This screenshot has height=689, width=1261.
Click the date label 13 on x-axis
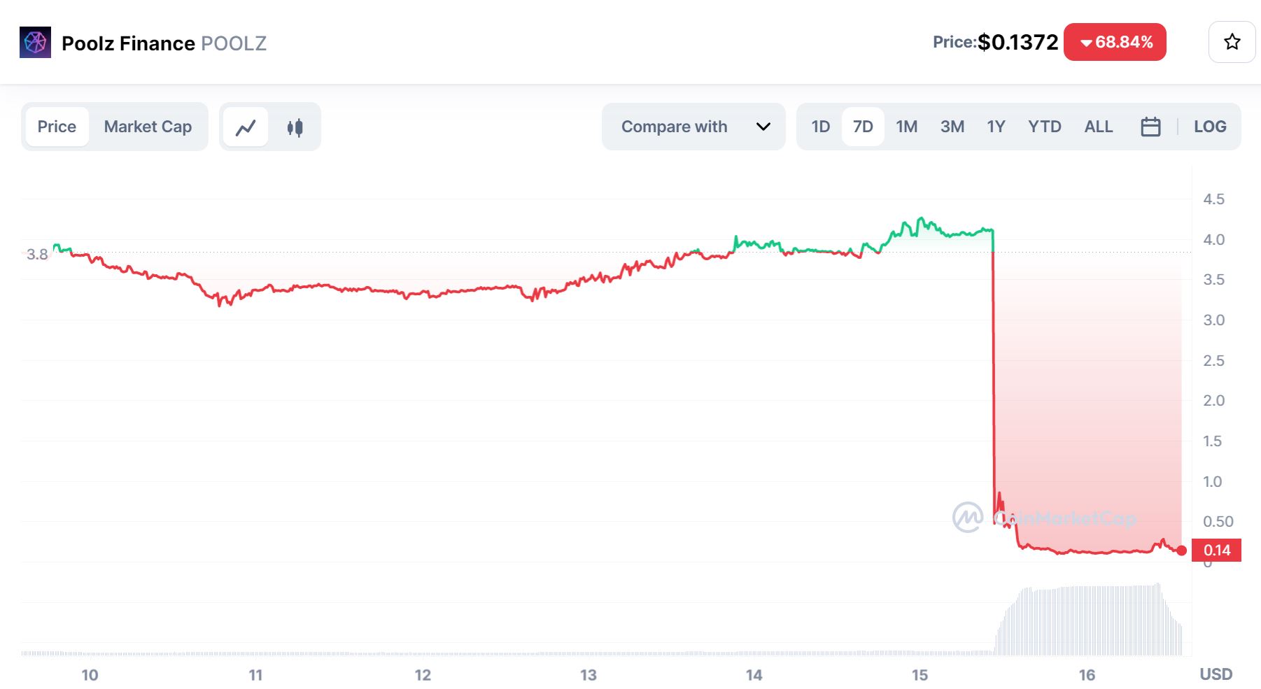coord(589,675)
